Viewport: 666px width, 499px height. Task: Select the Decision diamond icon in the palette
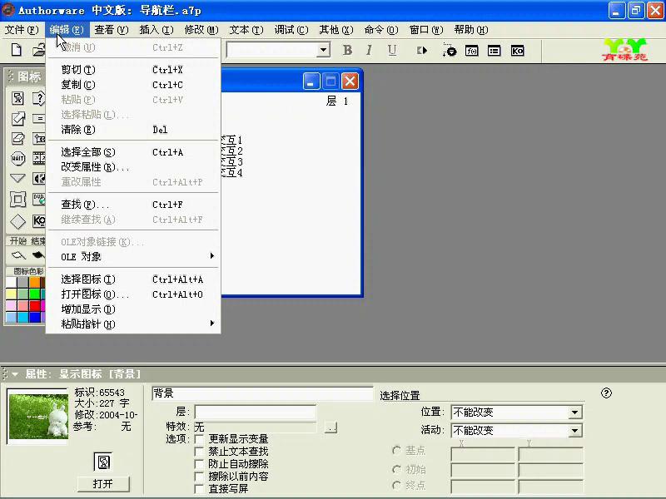pos(17,220)
